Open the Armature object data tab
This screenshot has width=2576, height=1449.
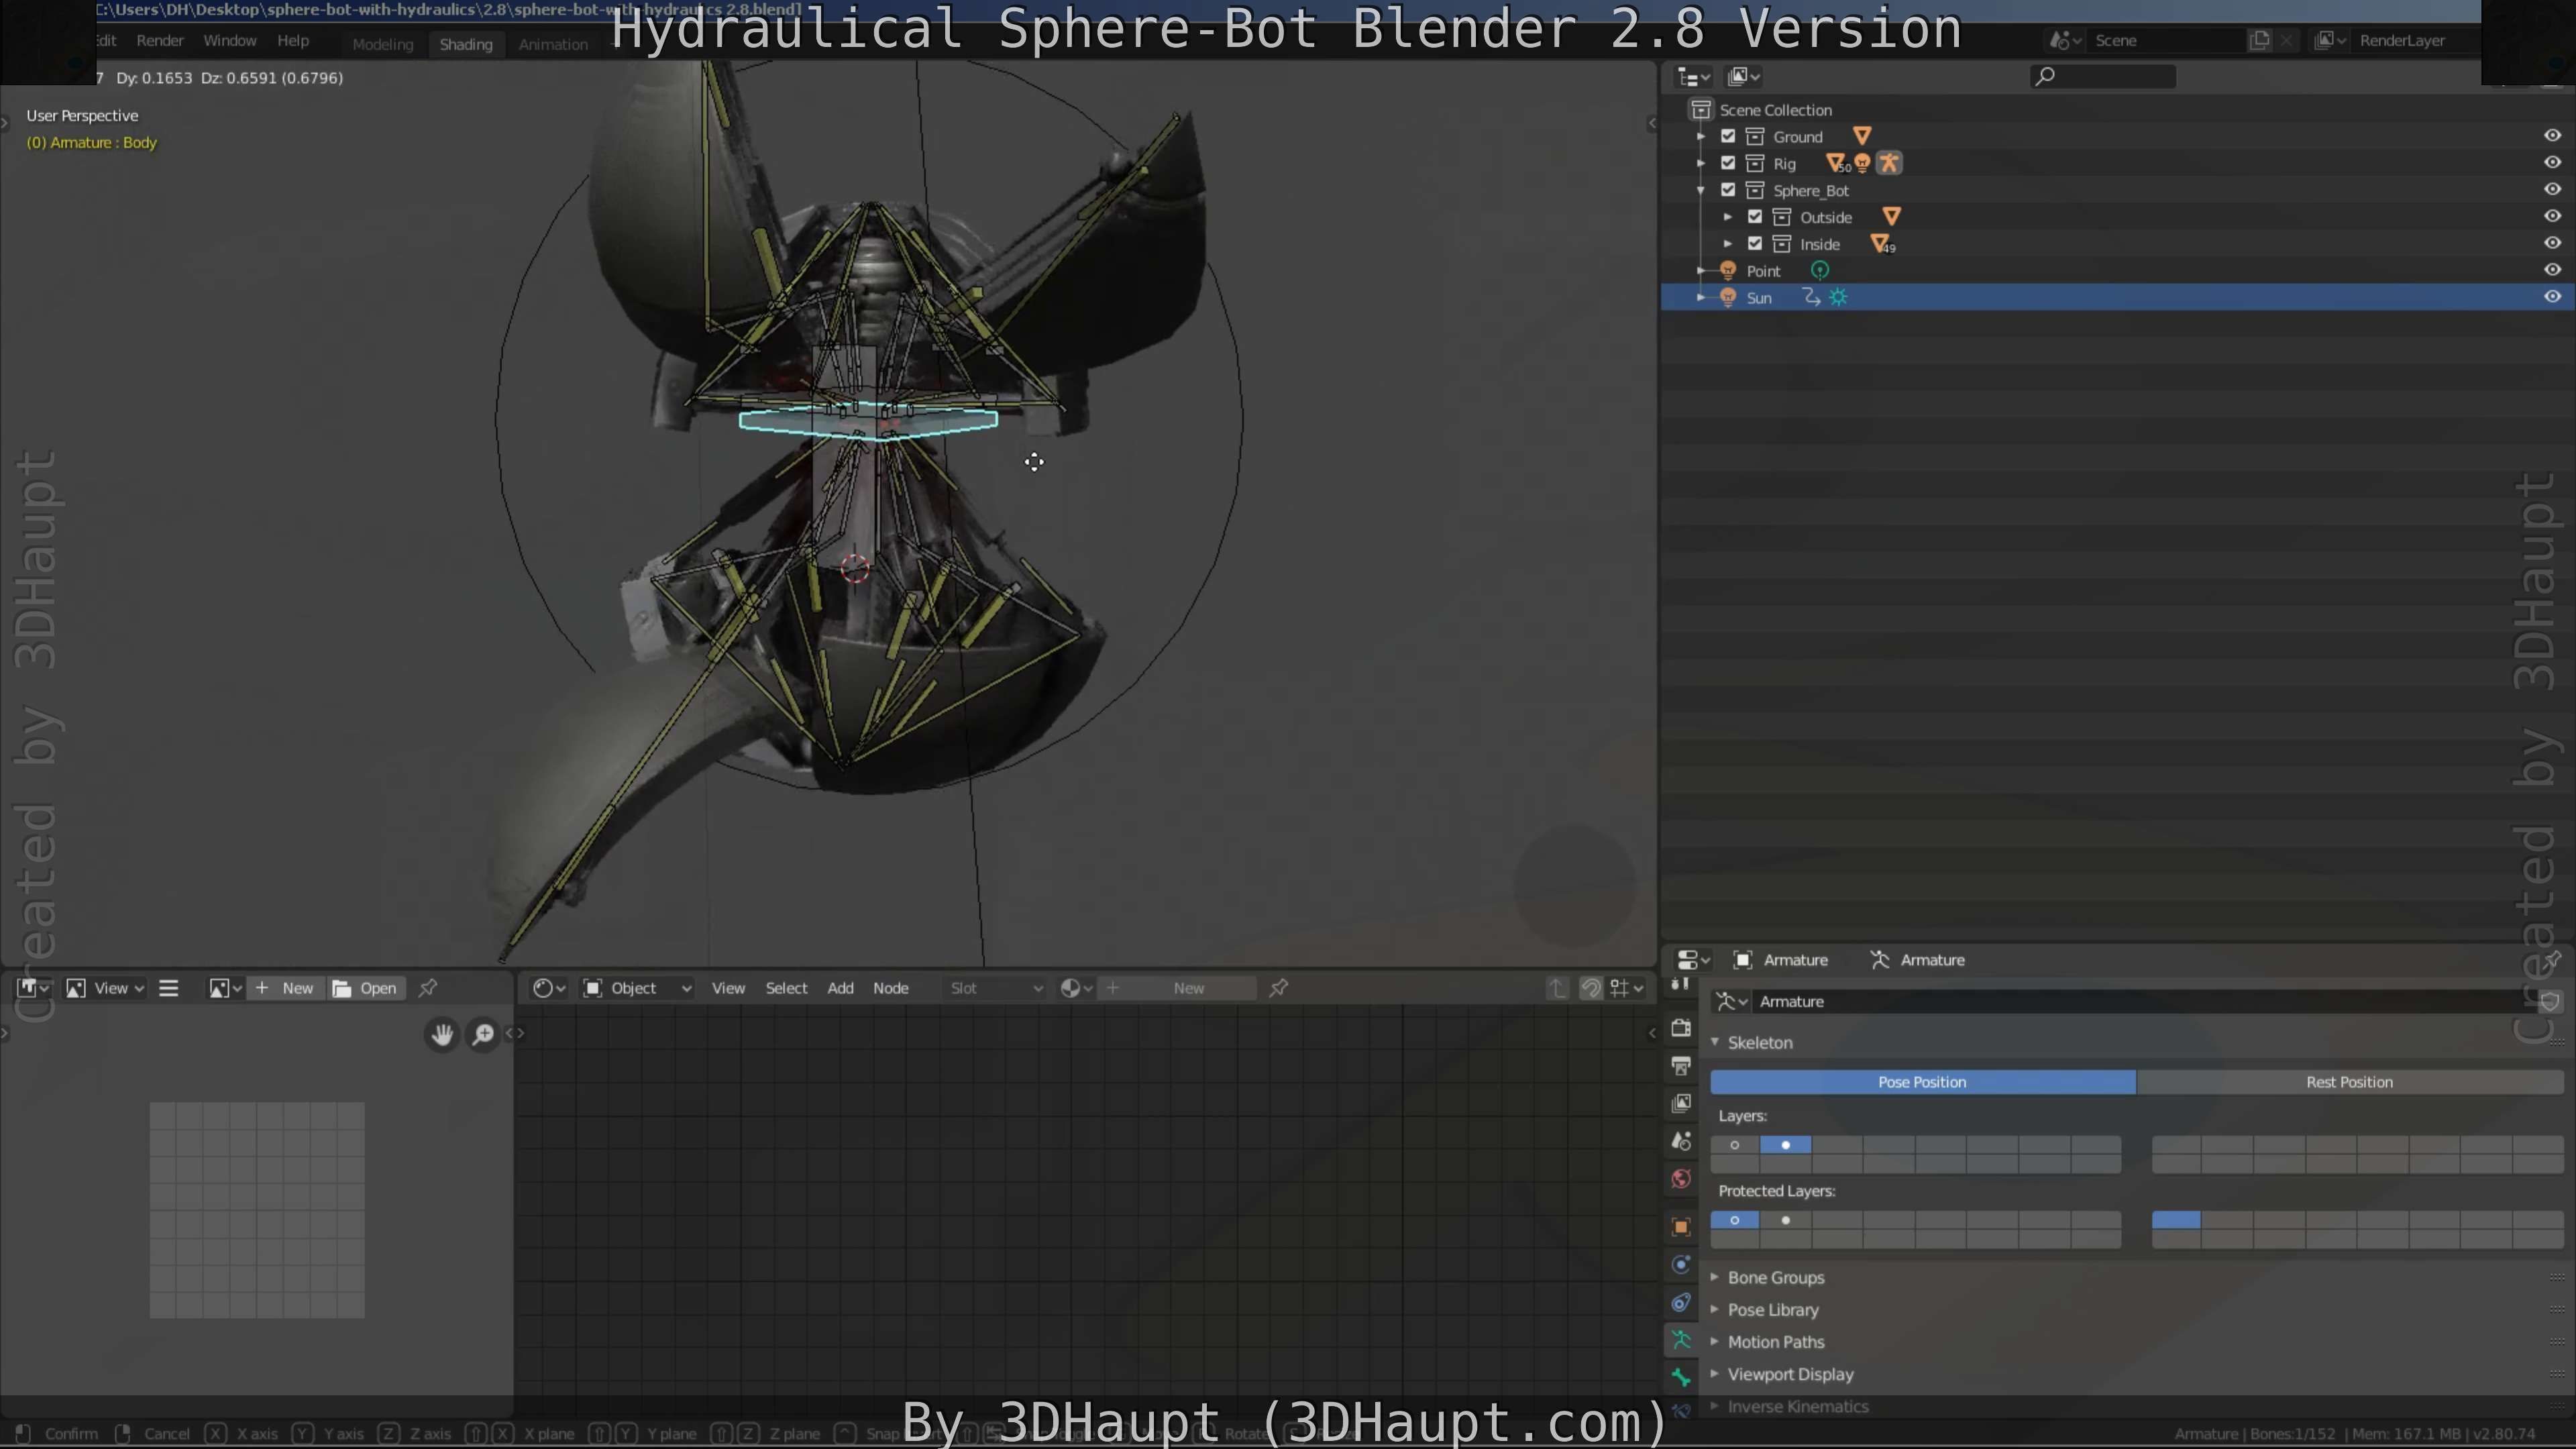[1681, 1340]
